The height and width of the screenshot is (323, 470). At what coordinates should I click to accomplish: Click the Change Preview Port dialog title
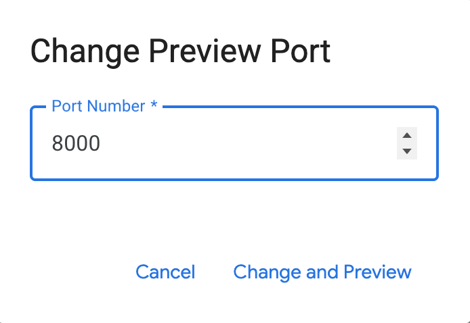pyautogui.click(x=181, y=51)
